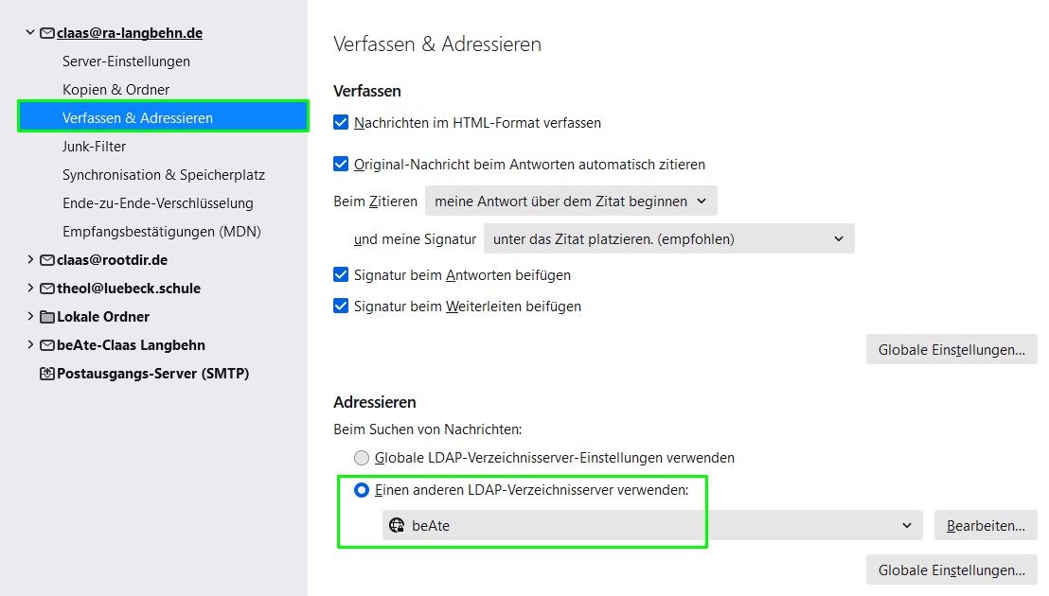
Task: Collapse the claas@ra-langbehn.de account tree
Action: [x=30, y=32]
